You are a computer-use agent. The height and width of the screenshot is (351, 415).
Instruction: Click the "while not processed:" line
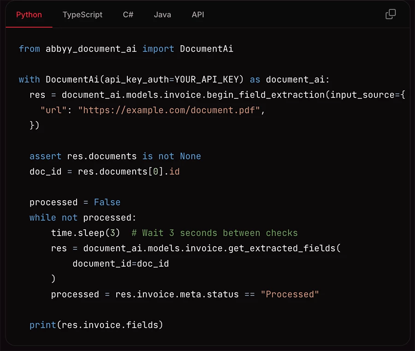pyautogui.click(x=83, y=217)
